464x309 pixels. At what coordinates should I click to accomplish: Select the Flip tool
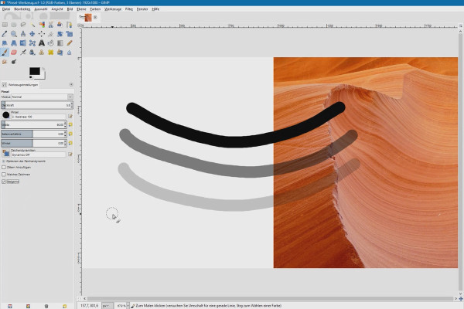pyautogui.click(x=23, y=43)
